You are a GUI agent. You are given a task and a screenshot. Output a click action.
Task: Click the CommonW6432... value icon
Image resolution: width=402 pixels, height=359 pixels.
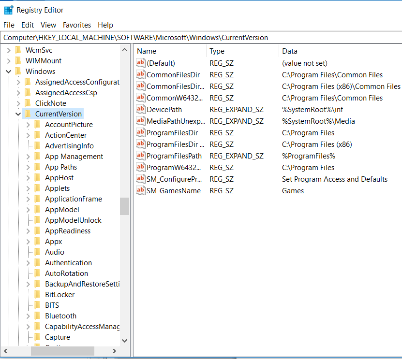(140, 98)
